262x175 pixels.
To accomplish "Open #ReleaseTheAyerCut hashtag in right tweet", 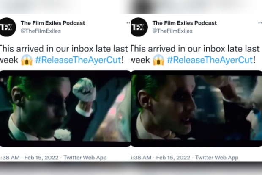I will tap(210, 60).
